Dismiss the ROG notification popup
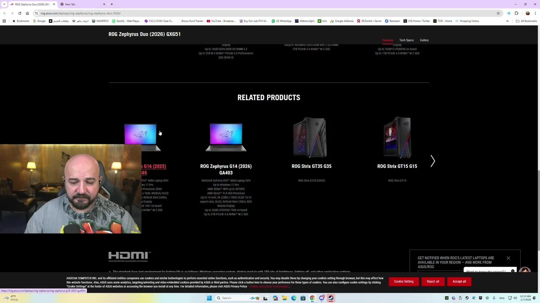This screenshot has height=303, width=540. coord(508,258)
